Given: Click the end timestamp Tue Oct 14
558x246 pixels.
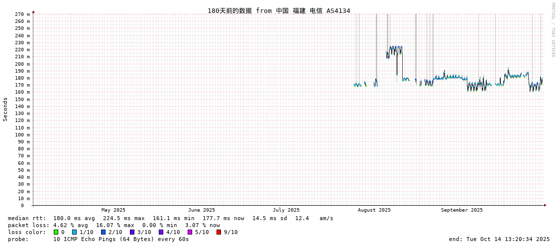Looking at the screenshot, I should click(x=499, y=239).
